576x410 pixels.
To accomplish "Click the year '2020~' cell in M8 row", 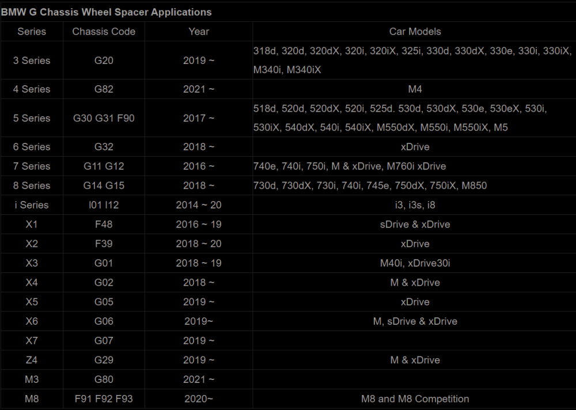I will point(199,398).
